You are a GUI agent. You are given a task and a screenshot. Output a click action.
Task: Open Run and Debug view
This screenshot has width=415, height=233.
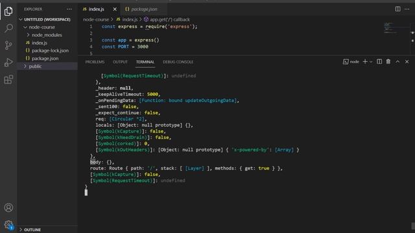(8, 62)
